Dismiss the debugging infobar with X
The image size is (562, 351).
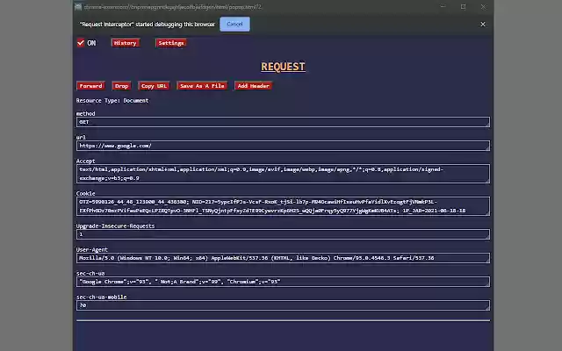[483, 25]
